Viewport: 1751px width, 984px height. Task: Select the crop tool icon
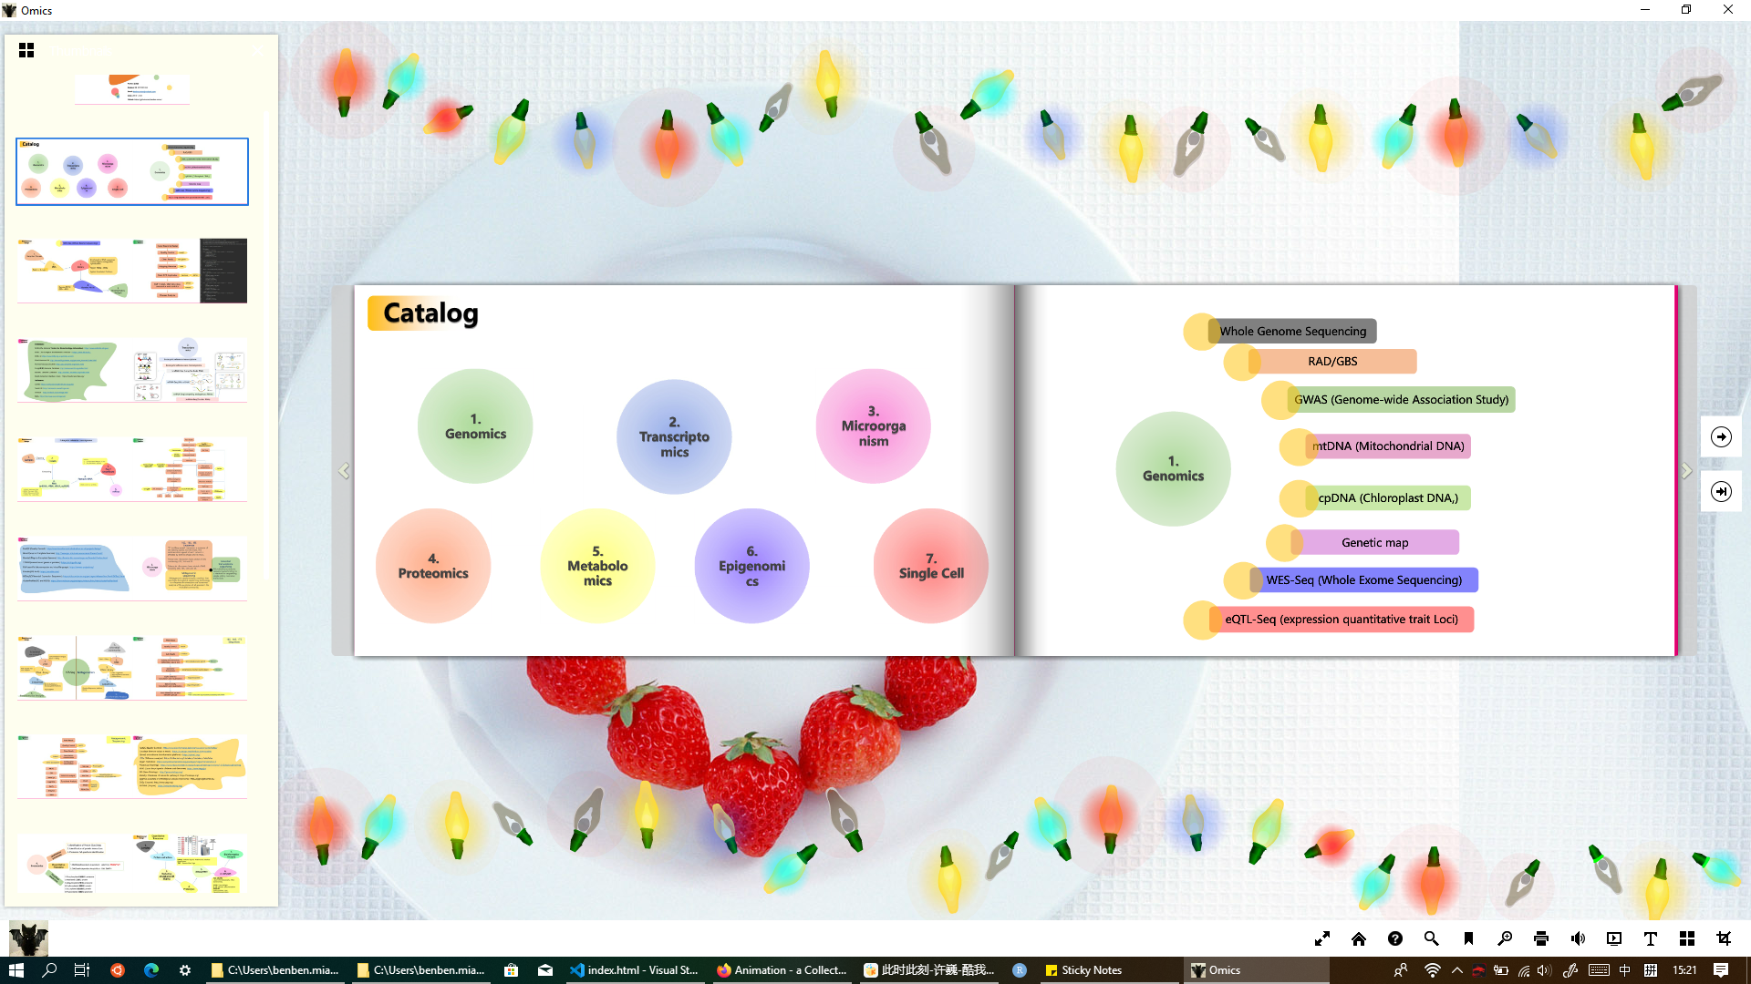pos(1724,938)
